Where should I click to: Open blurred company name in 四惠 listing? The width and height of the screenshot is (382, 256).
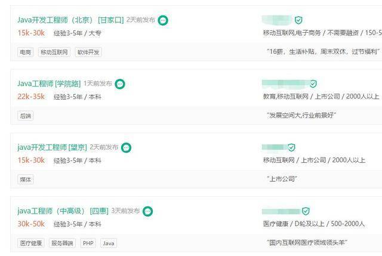coord(281,211)
